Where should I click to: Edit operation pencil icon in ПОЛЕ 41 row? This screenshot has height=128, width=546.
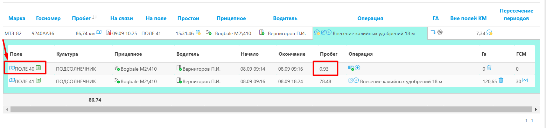click(351, 81)
